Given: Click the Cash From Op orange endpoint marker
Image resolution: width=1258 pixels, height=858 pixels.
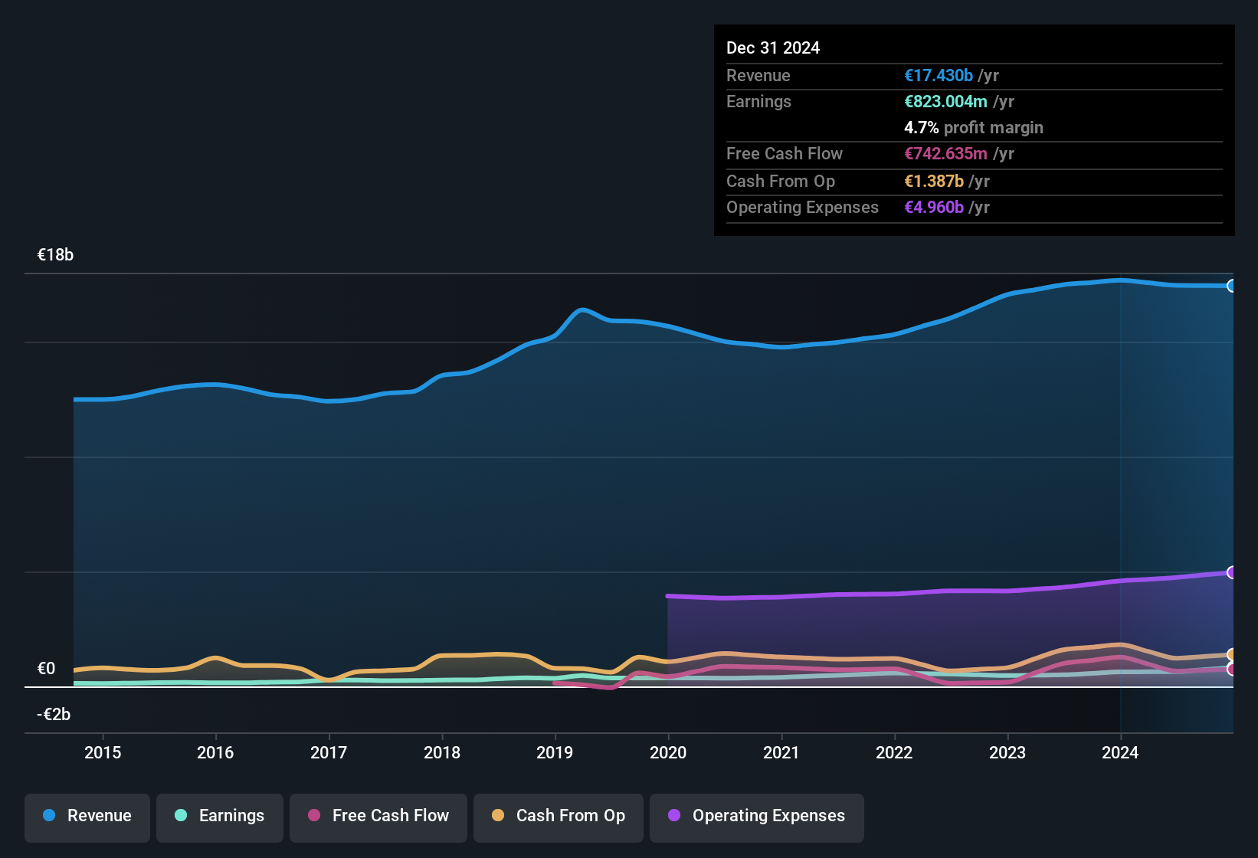Looking at the screenshot, I should point(1232,654).
